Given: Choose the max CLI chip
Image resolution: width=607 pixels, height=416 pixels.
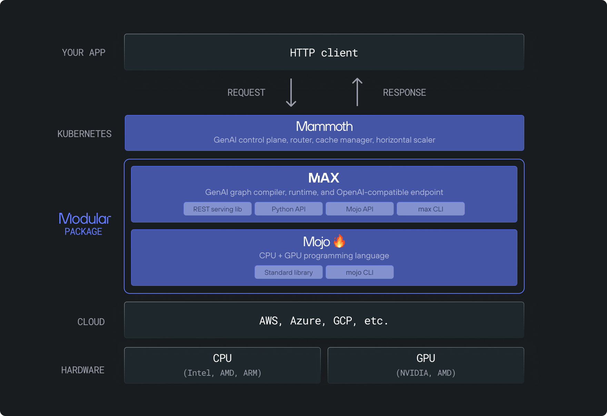Looking at the screenshot, I should tap(431, 209).
